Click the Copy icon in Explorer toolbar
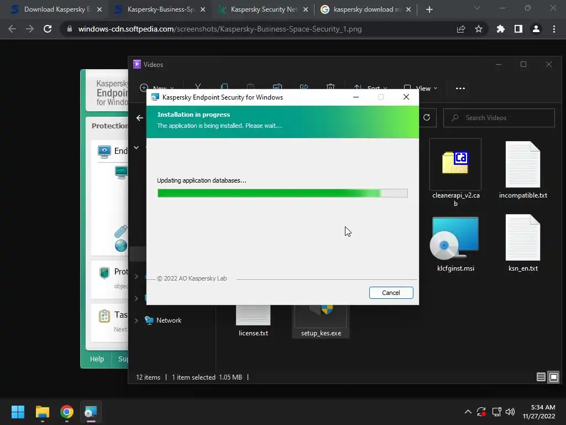Image resolution: width=566 pixels, height=425 pixels. click(x=224, y=86)
